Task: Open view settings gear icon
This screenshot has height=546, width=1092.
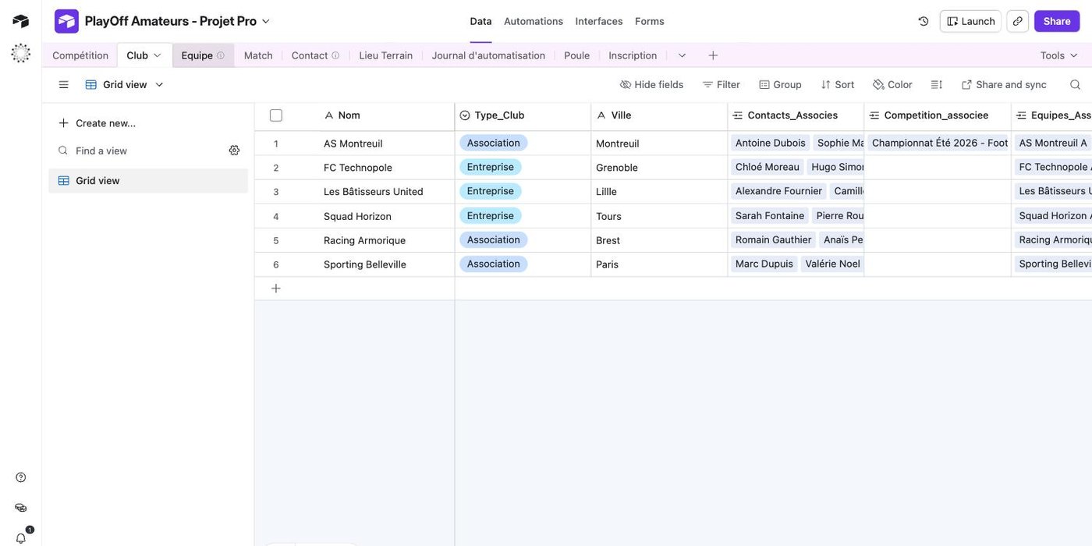Action: (234, 151)
